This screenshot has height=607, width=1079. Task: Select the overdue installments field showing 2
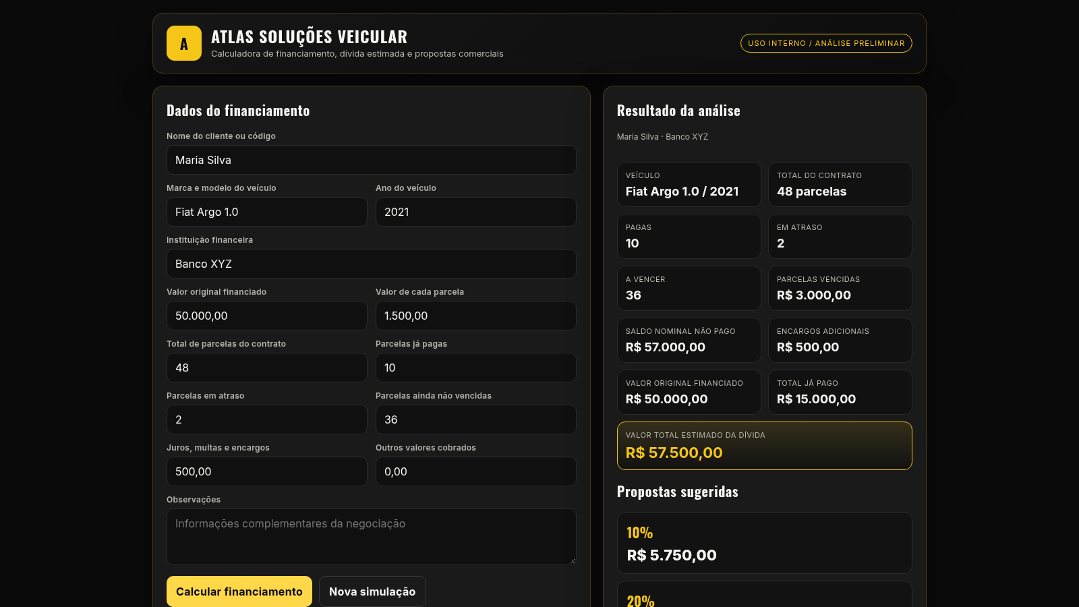[x=267, y=420]
